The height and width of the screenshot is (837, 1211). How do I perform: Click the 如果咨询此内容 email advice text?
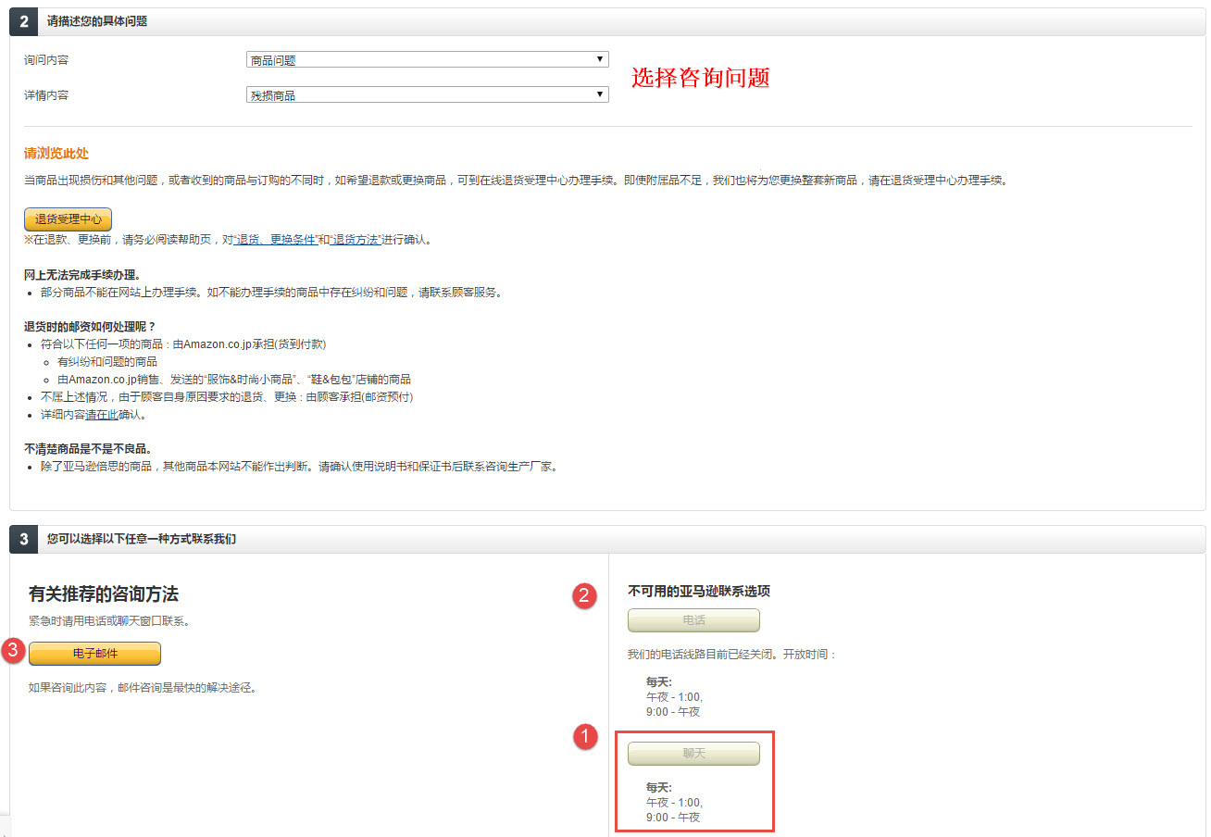coord(142,688)
